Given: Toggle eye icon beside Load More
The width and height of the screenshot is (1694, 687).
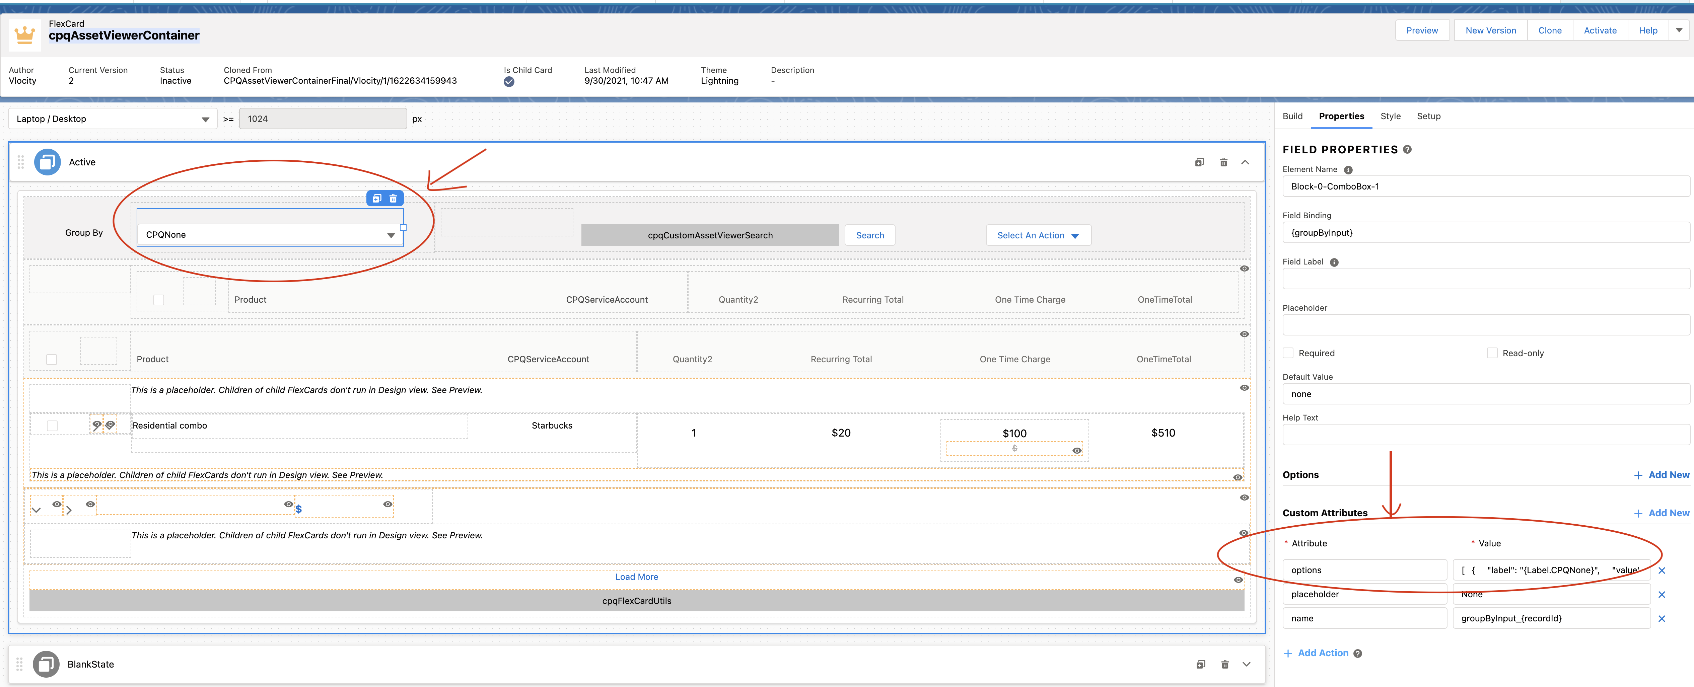Looking at the screenshot, I should pyautogui.click(x=1238, y=580).
